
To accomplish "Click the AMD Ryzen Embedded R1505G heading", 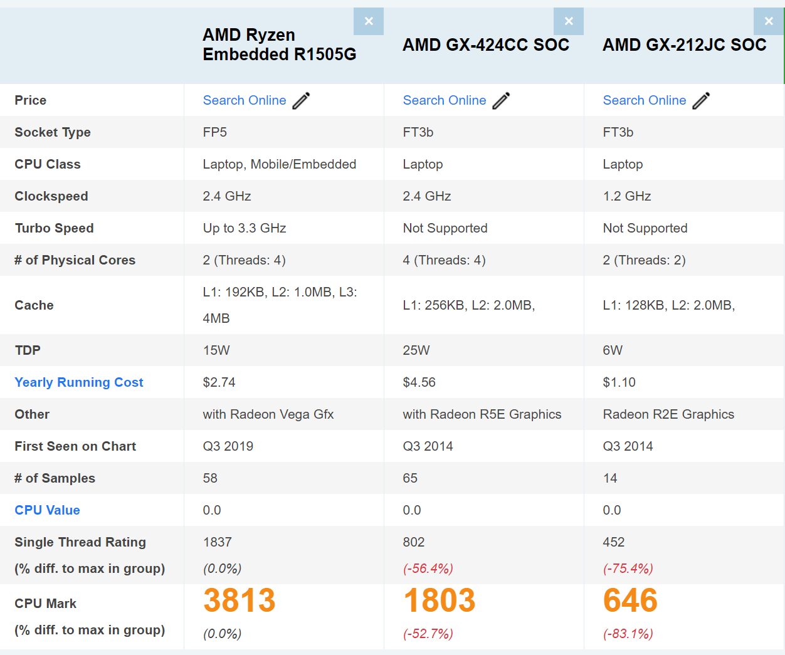I will pyautogui.click(x=280, y=45).
